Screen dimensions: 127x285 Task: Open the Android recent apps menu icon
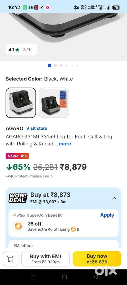point(33,277)
